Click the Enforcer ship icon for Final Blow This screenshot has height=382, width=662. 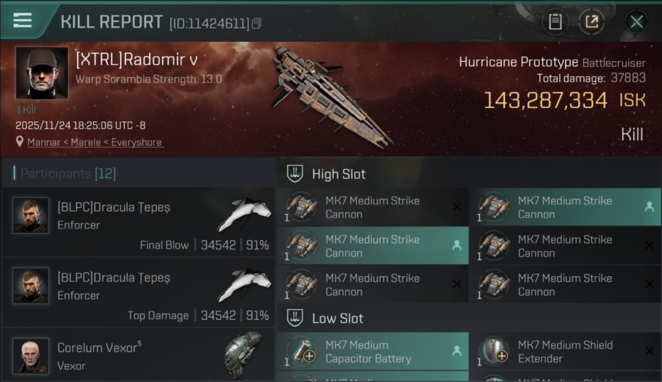tap(244, 214)
